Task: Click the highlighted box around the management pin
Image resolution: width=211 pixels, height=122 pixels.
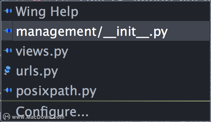Action: pos(7,31)
